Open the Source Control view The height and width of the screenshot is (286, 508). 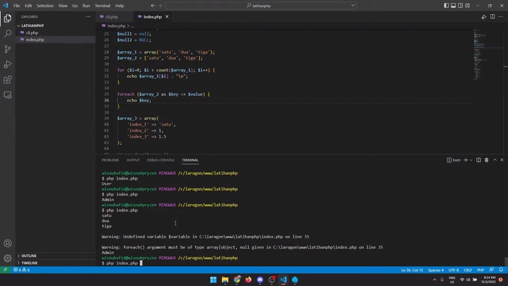[x=8, y=49]
